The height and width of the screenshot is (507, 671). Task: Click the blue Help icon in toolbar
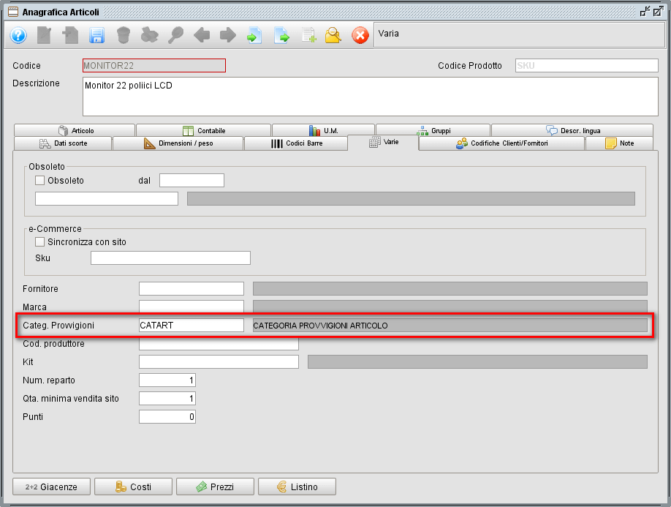(x=18, y=35)
